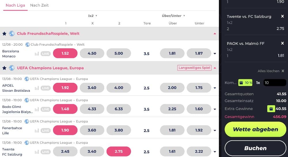Open statistics bars icon for Fenerbahce Lille
Viewport: 288px width, 157px height.
click(x=37, y=131)
